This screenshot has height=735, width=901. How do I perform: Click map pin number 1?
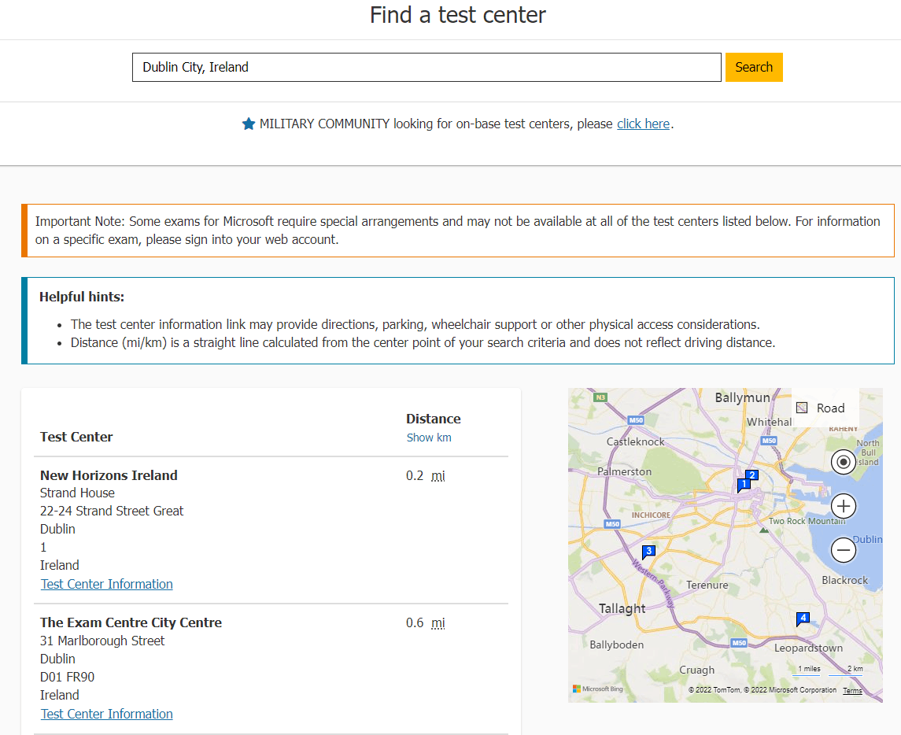click(x=744, y=485)
